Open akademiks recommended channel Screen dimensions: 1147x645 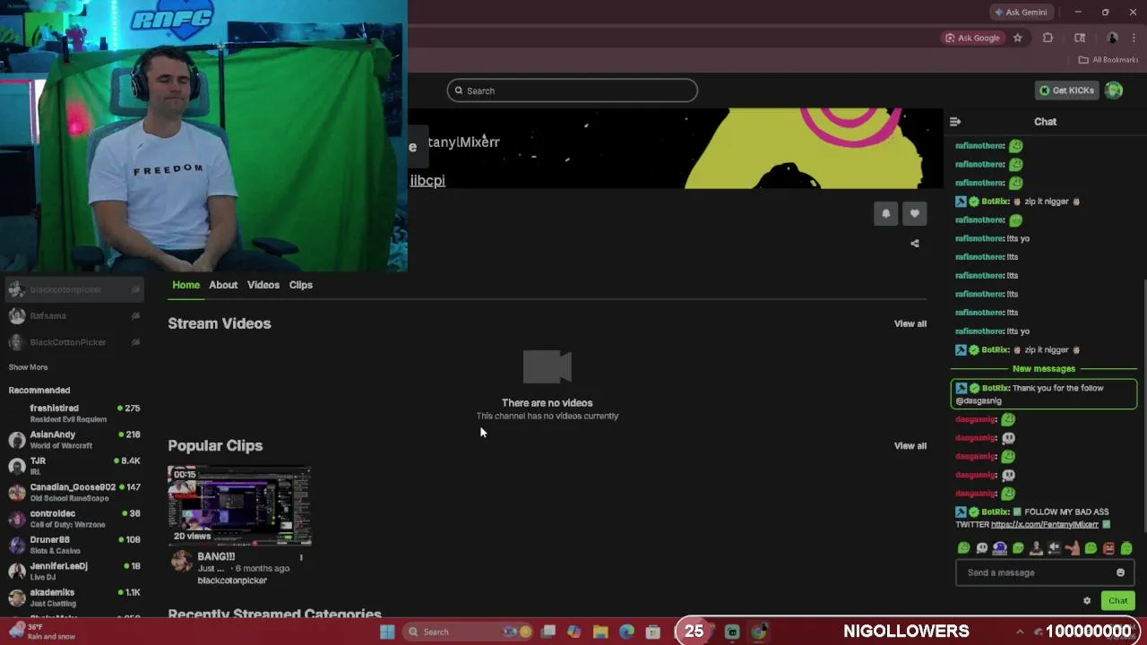pos(73,598)
